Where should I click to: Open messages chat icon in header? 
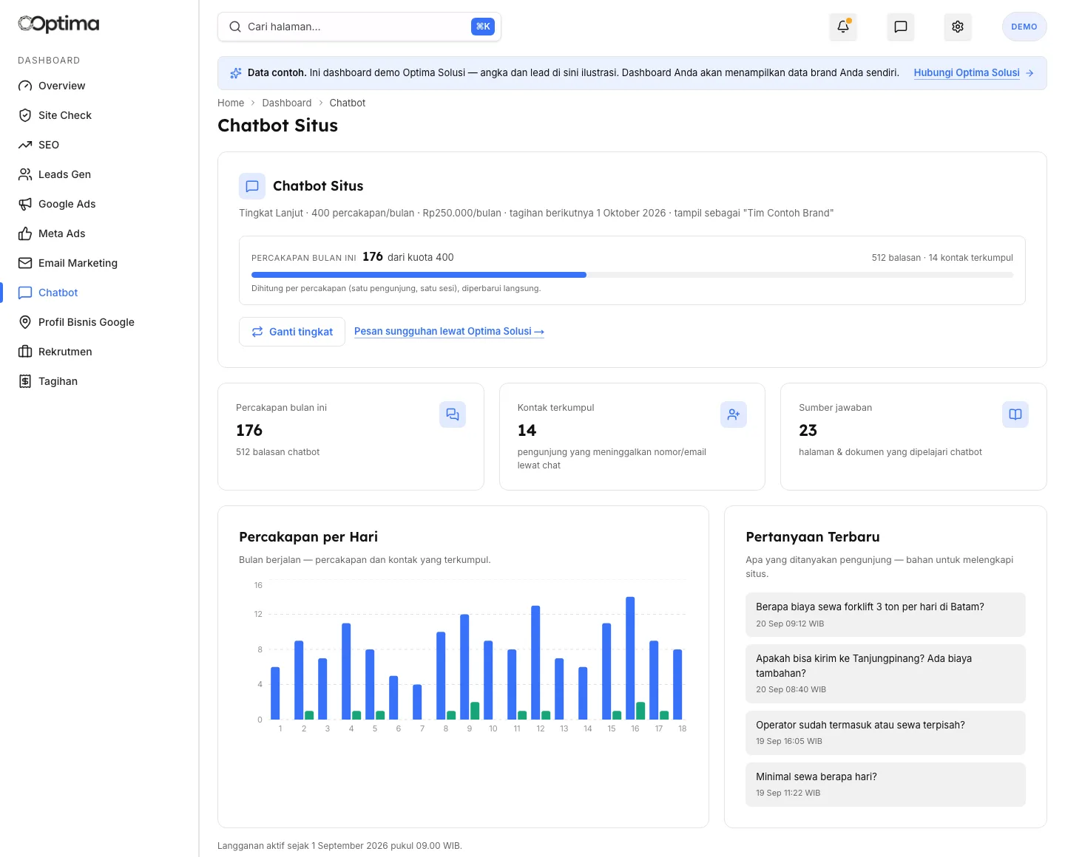pyautogui.click(x=901, y=27)
